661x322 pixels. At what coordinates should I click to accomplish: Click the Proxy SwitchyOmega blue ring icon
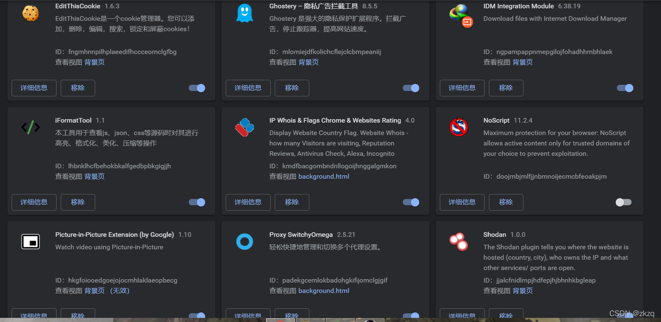pyautogui.click(x=244, y=241)
